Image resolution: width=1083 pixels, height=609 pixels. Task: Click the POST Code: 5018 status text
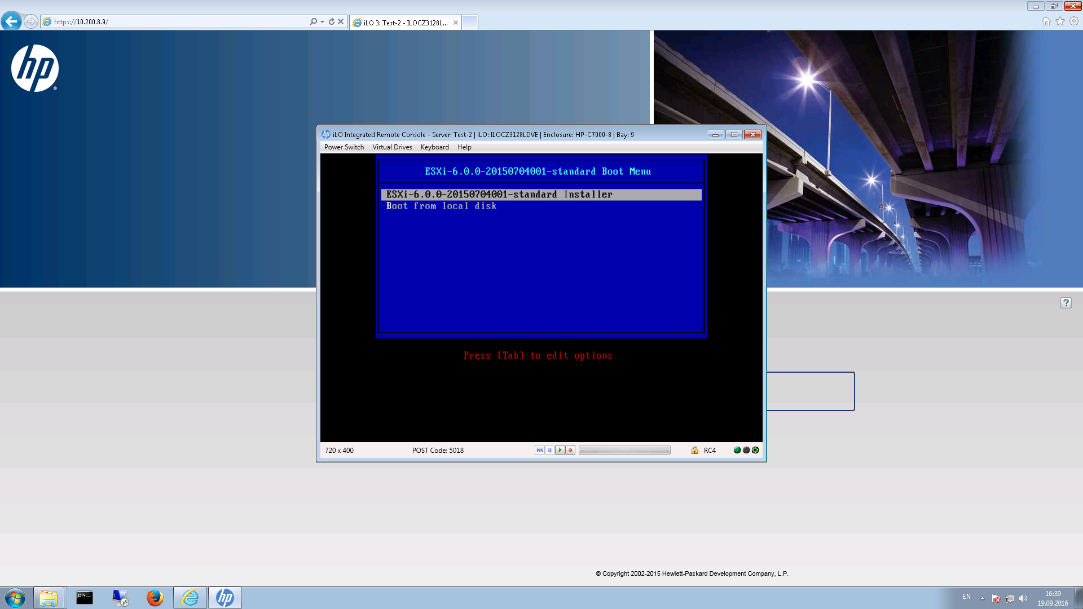pos(438,451)
